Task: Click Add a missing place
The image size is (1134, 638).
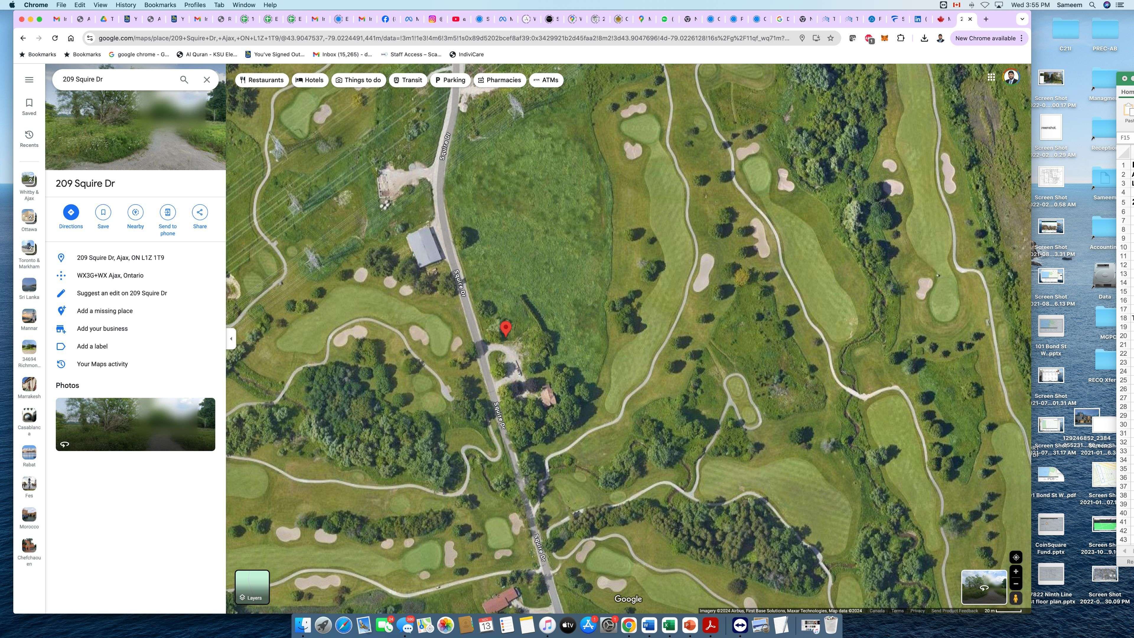Action: pyautogui.click(x=105, y=311)
